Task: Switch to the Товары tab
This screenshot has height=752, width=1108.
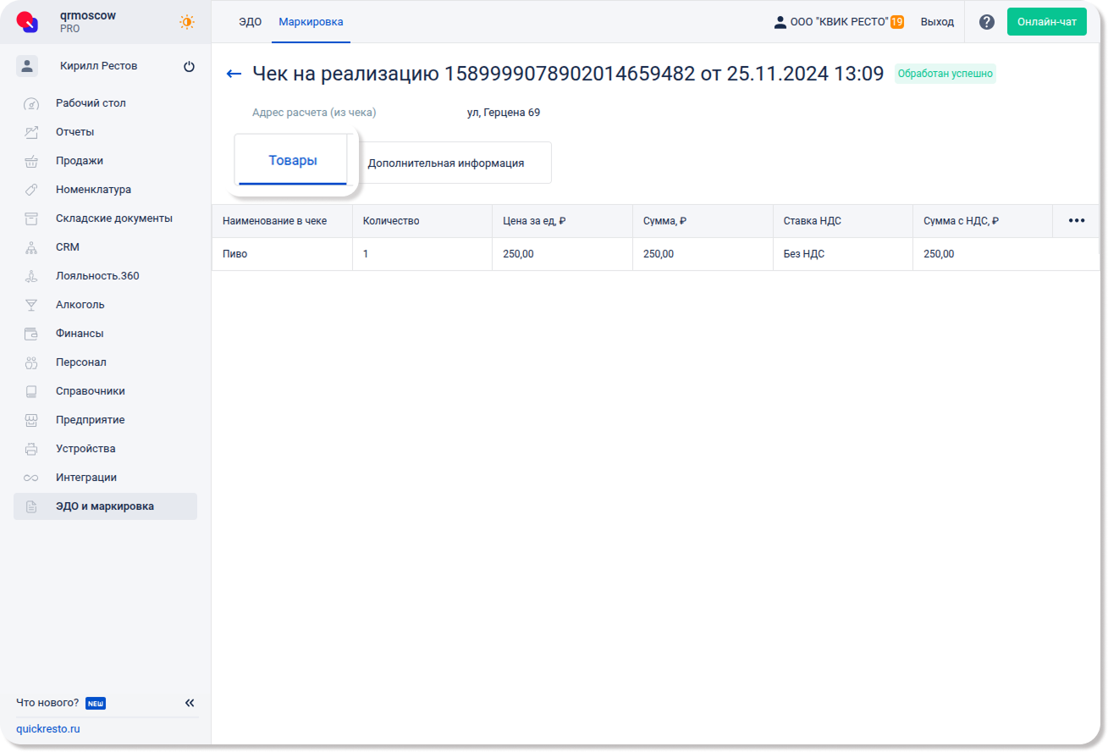Action: coord(292,160)
